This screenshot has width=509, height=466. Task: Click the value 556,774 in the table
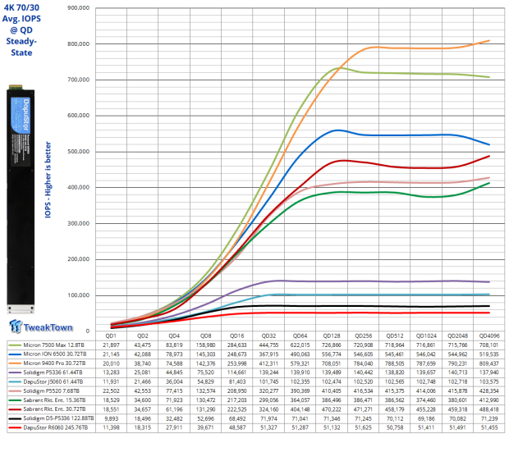click(332, 354)
